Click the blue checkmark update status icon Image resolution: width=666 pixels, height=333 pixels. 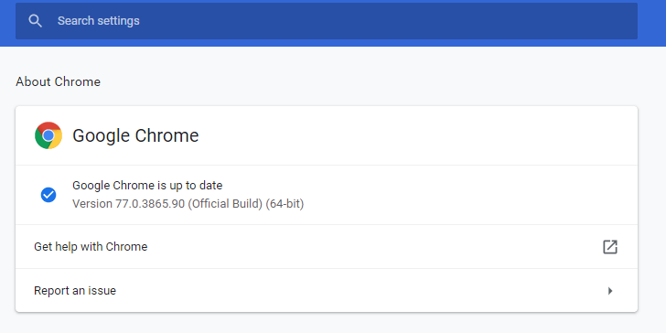pos(48,195)
